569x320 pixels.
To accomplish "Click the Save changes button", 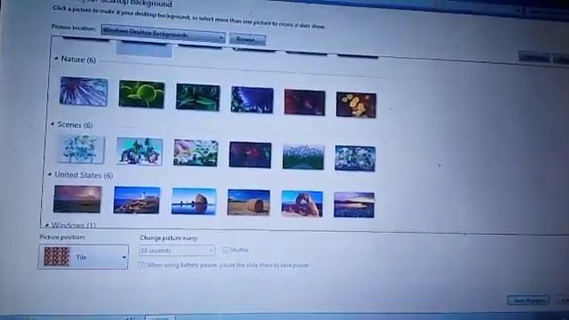I will pos(528,300).
